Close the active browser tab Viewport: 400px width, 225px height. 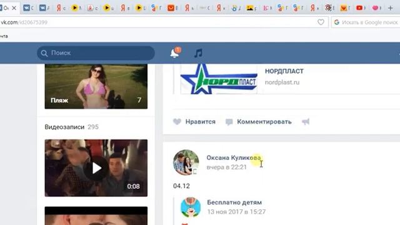[14, 8]
